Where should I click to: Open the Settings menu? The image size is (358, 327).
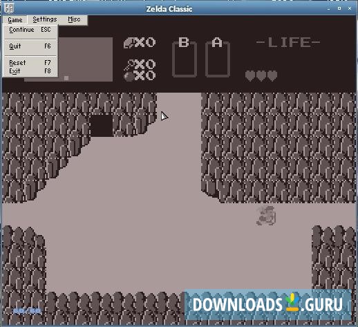(45, 19)
